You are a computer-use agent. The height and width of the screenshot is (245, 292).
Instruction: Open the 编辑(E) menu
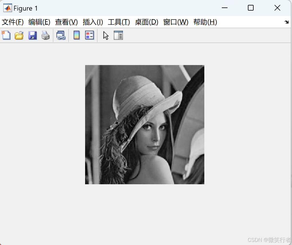click(x=39, y=22)
